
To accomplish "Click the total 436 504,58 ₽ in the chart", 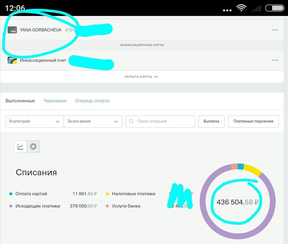I will pos(237,202).
